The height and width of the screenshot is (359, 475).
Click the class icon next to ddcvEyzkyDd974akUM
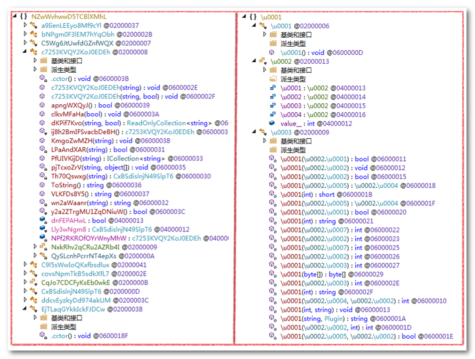(x=33, y=301)
